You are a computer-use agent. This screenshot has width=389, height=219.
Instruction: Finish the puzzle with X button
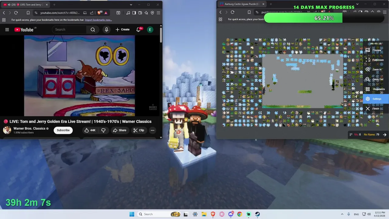pos(376,109)
